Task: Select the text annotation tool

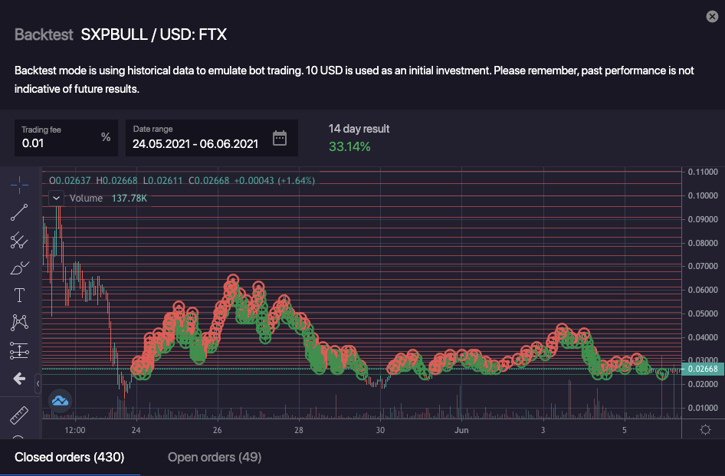Action: pyautogui.click(x=19, y=296)
